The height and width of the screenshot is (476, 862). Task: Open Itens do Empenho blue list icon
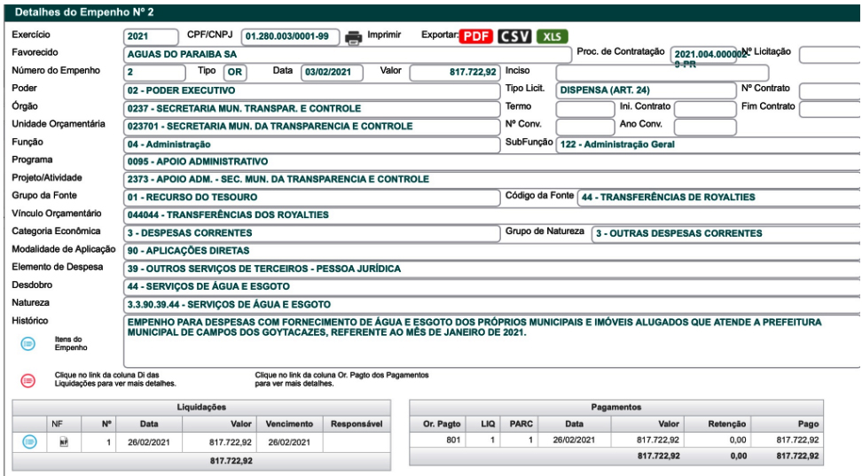pos(27,343)
